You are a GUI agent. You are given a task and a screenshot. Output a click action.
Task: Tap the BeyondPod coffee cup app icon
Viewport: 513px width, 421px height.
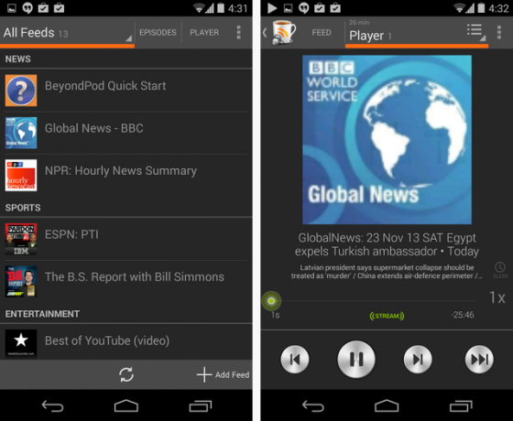pyautogui.click(x=283, y=32)
